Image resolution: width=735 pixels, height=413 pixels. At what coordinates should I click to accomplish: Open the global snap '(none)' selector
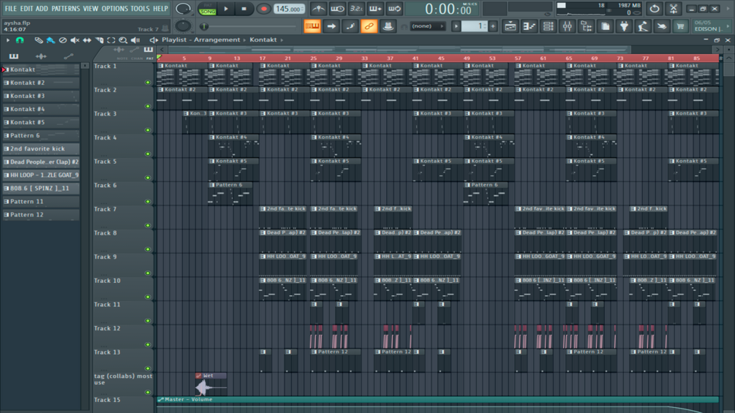428,26
